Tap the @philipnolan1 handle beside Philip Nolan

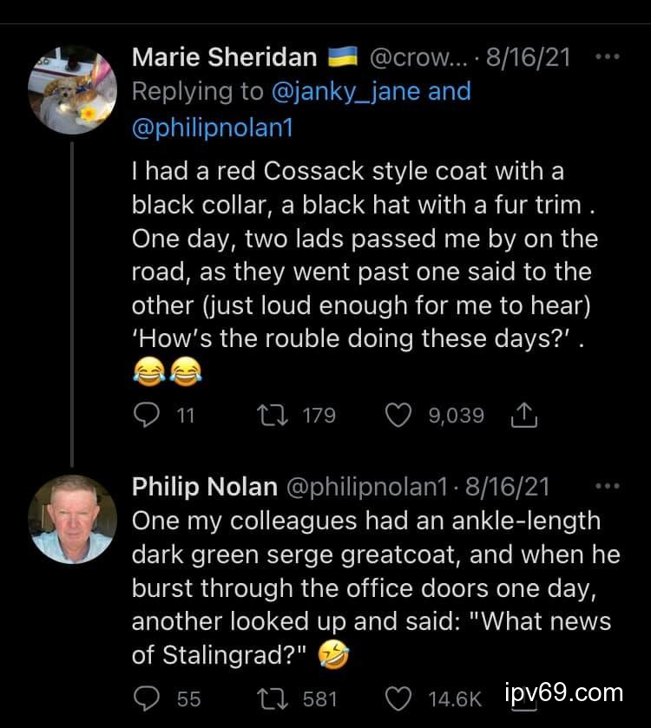click(x=365, y=486)
